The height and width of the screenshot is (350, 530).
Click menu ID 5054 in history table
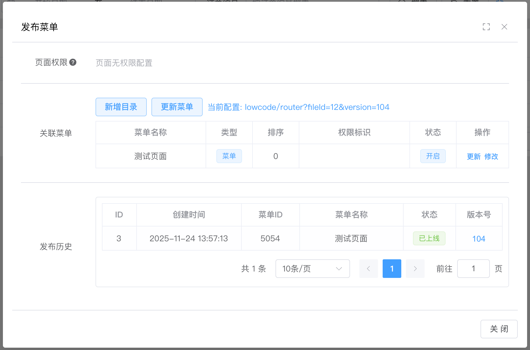tap(270, 239)
